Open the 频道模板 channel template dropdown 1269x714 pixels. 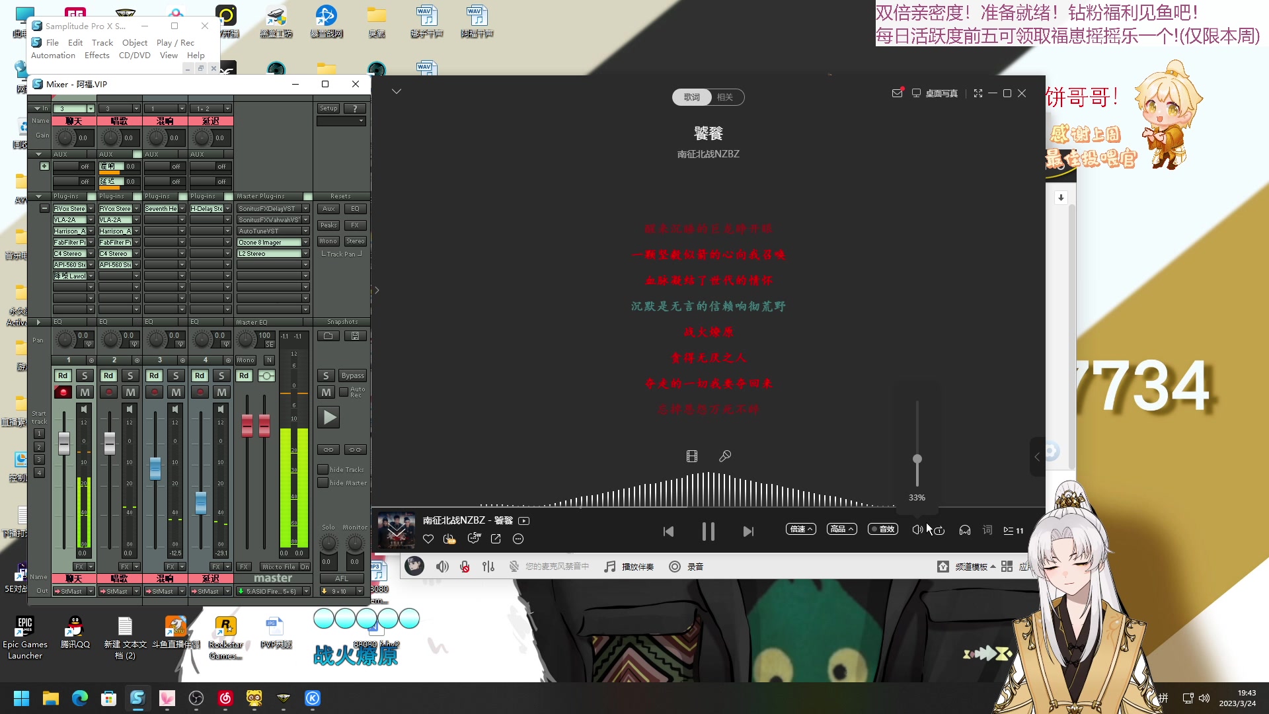tap(966, 567)
